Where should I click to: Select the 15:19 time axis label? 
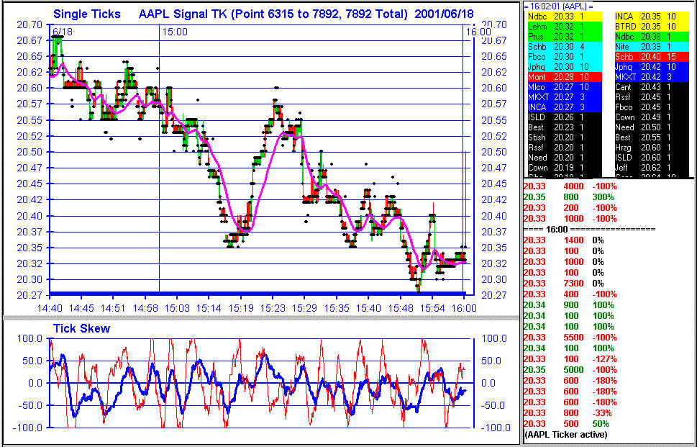coord(241,308)
